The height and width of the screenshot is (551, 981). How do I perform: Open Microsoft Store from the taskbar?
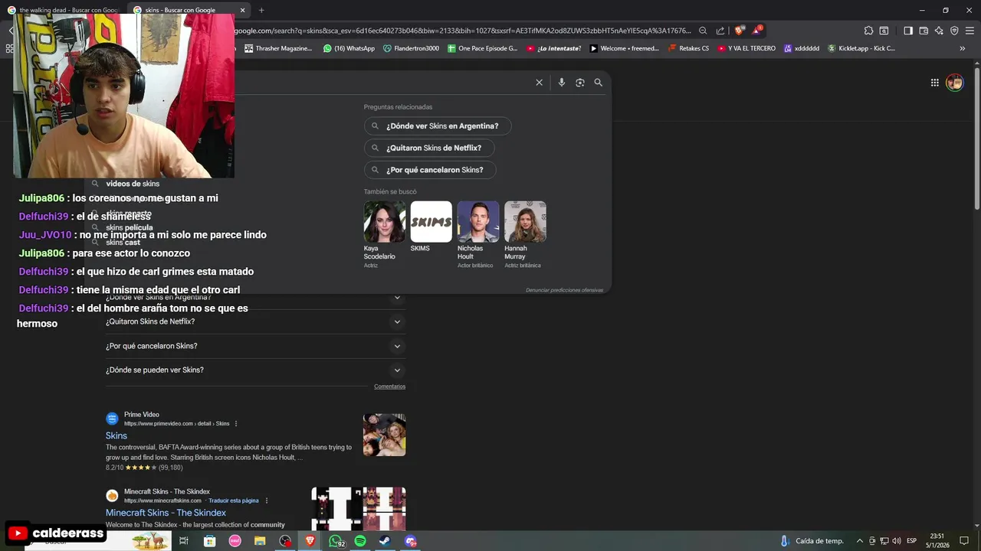(210, 541)
